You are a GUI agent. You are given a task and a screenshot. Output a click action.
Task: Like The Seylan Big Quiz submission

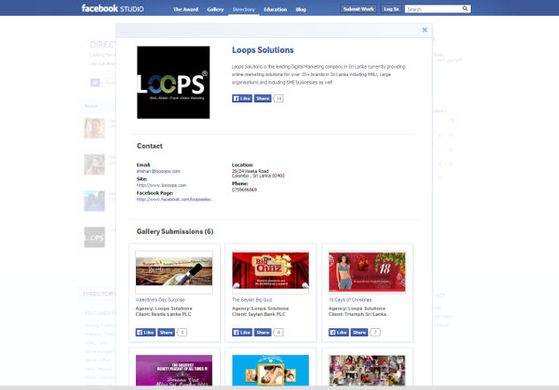point(242,333)
